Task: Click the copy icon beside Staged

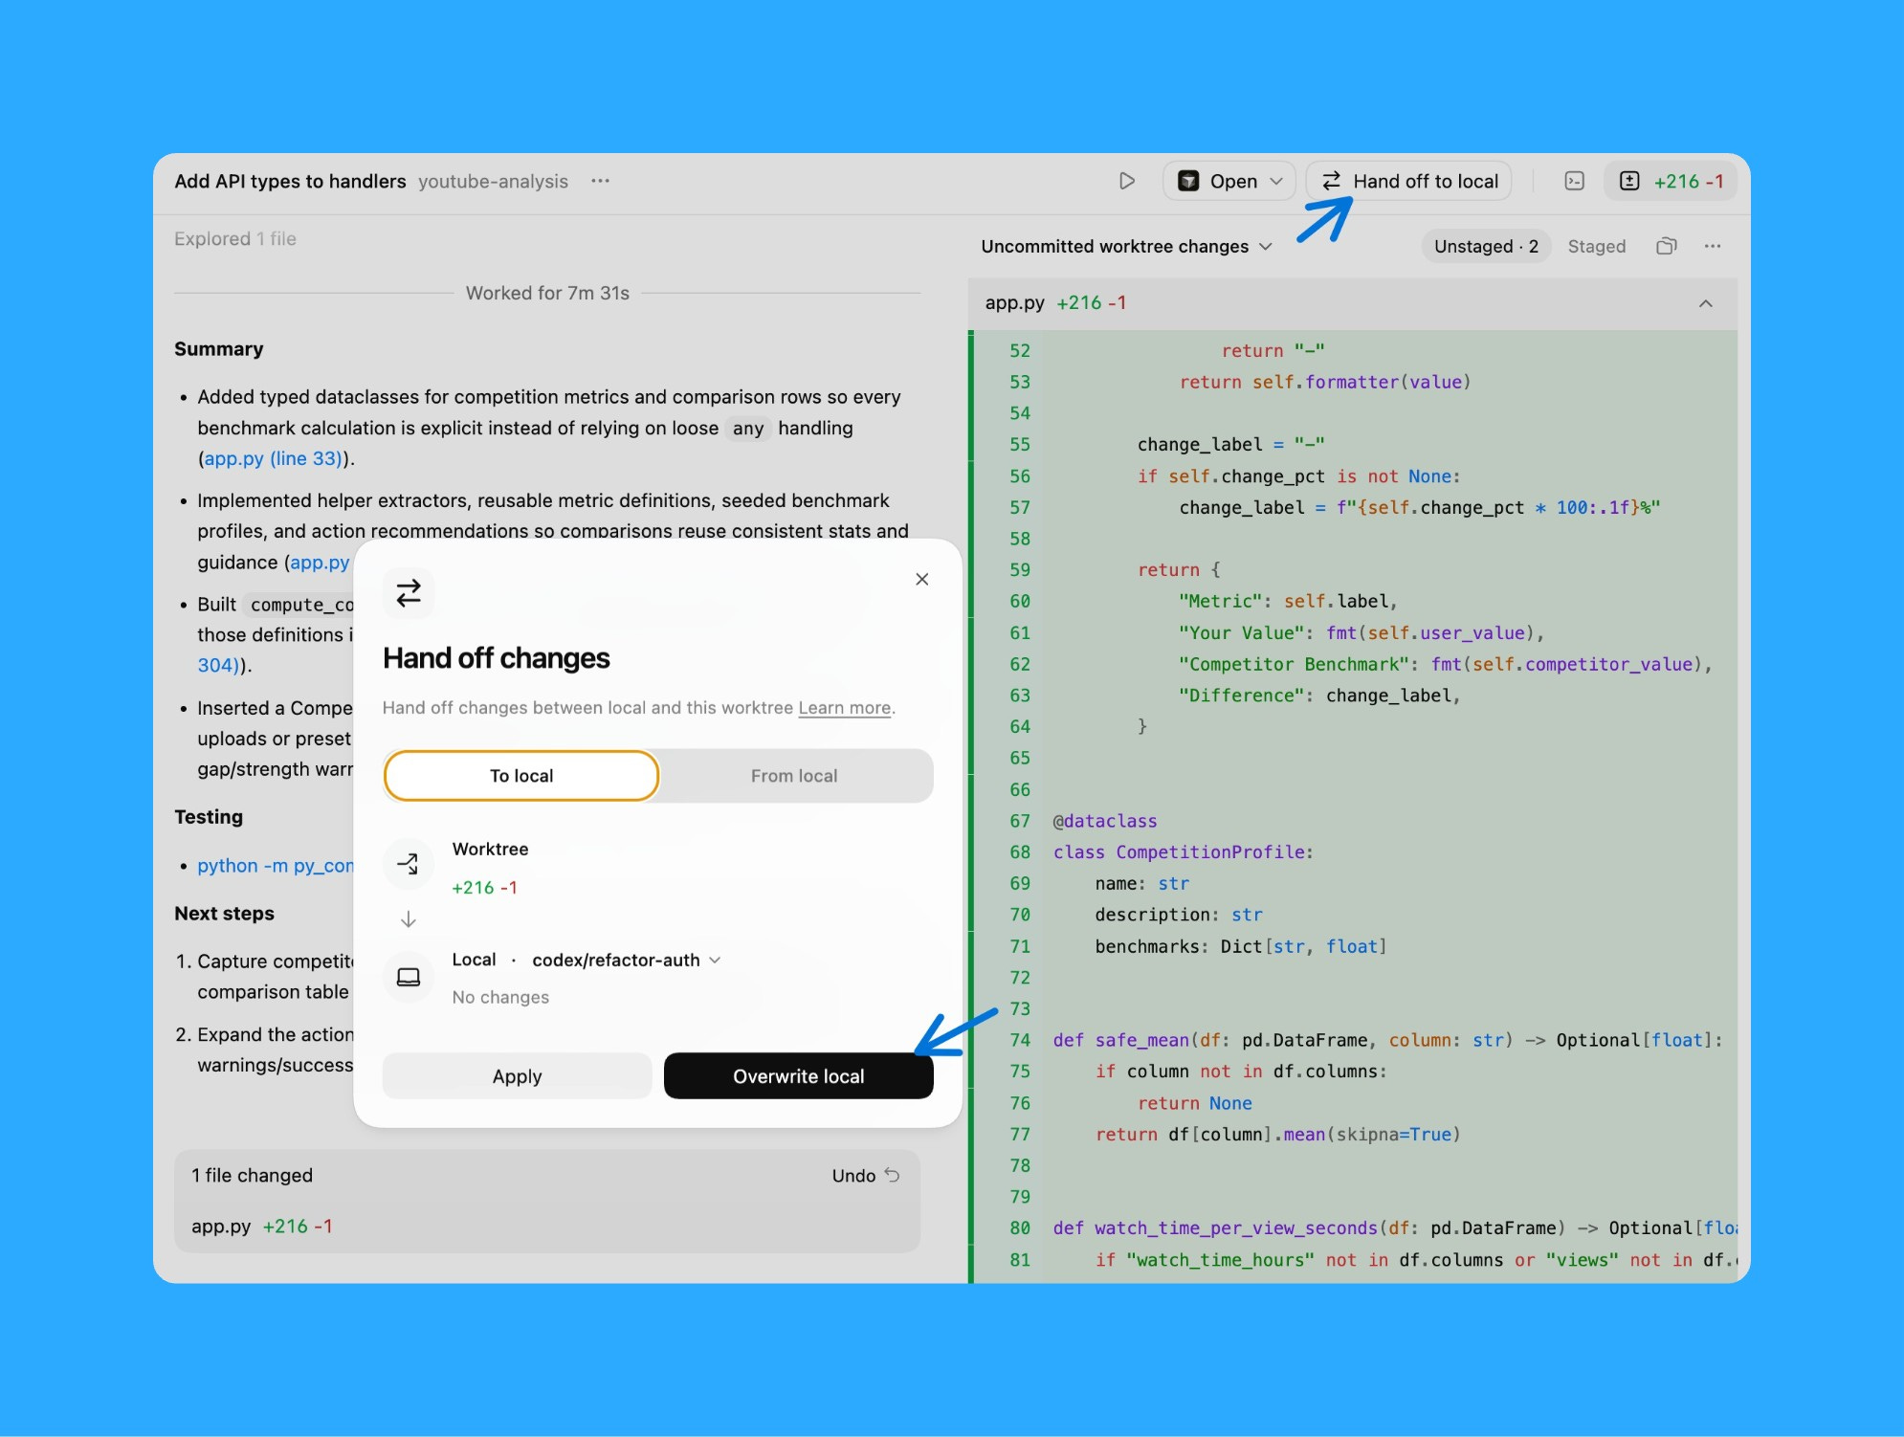Action: pos(1666,246)
